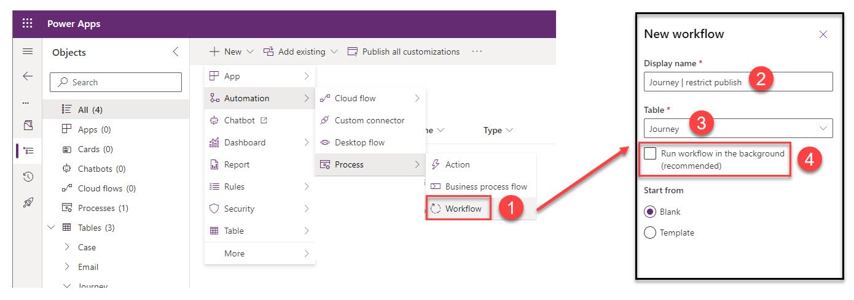Open the App submenu item
The image size is (854, 300).
tap(260, 76)
